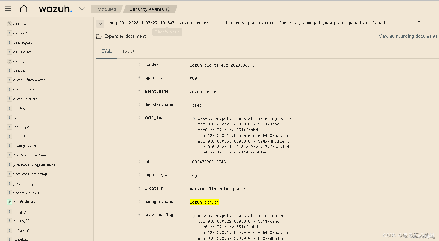
Task: Select the rule.gpg13 field
Action: pos(22,221)
